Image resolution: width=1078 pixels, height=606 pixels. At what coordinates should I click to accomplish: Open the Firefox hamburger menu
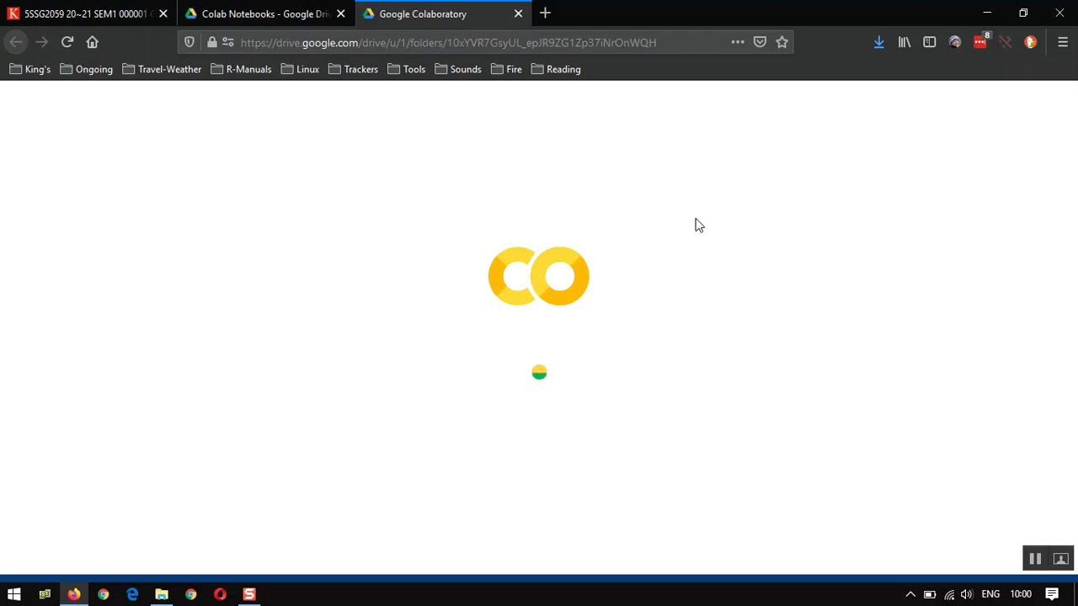(1063, 42)
